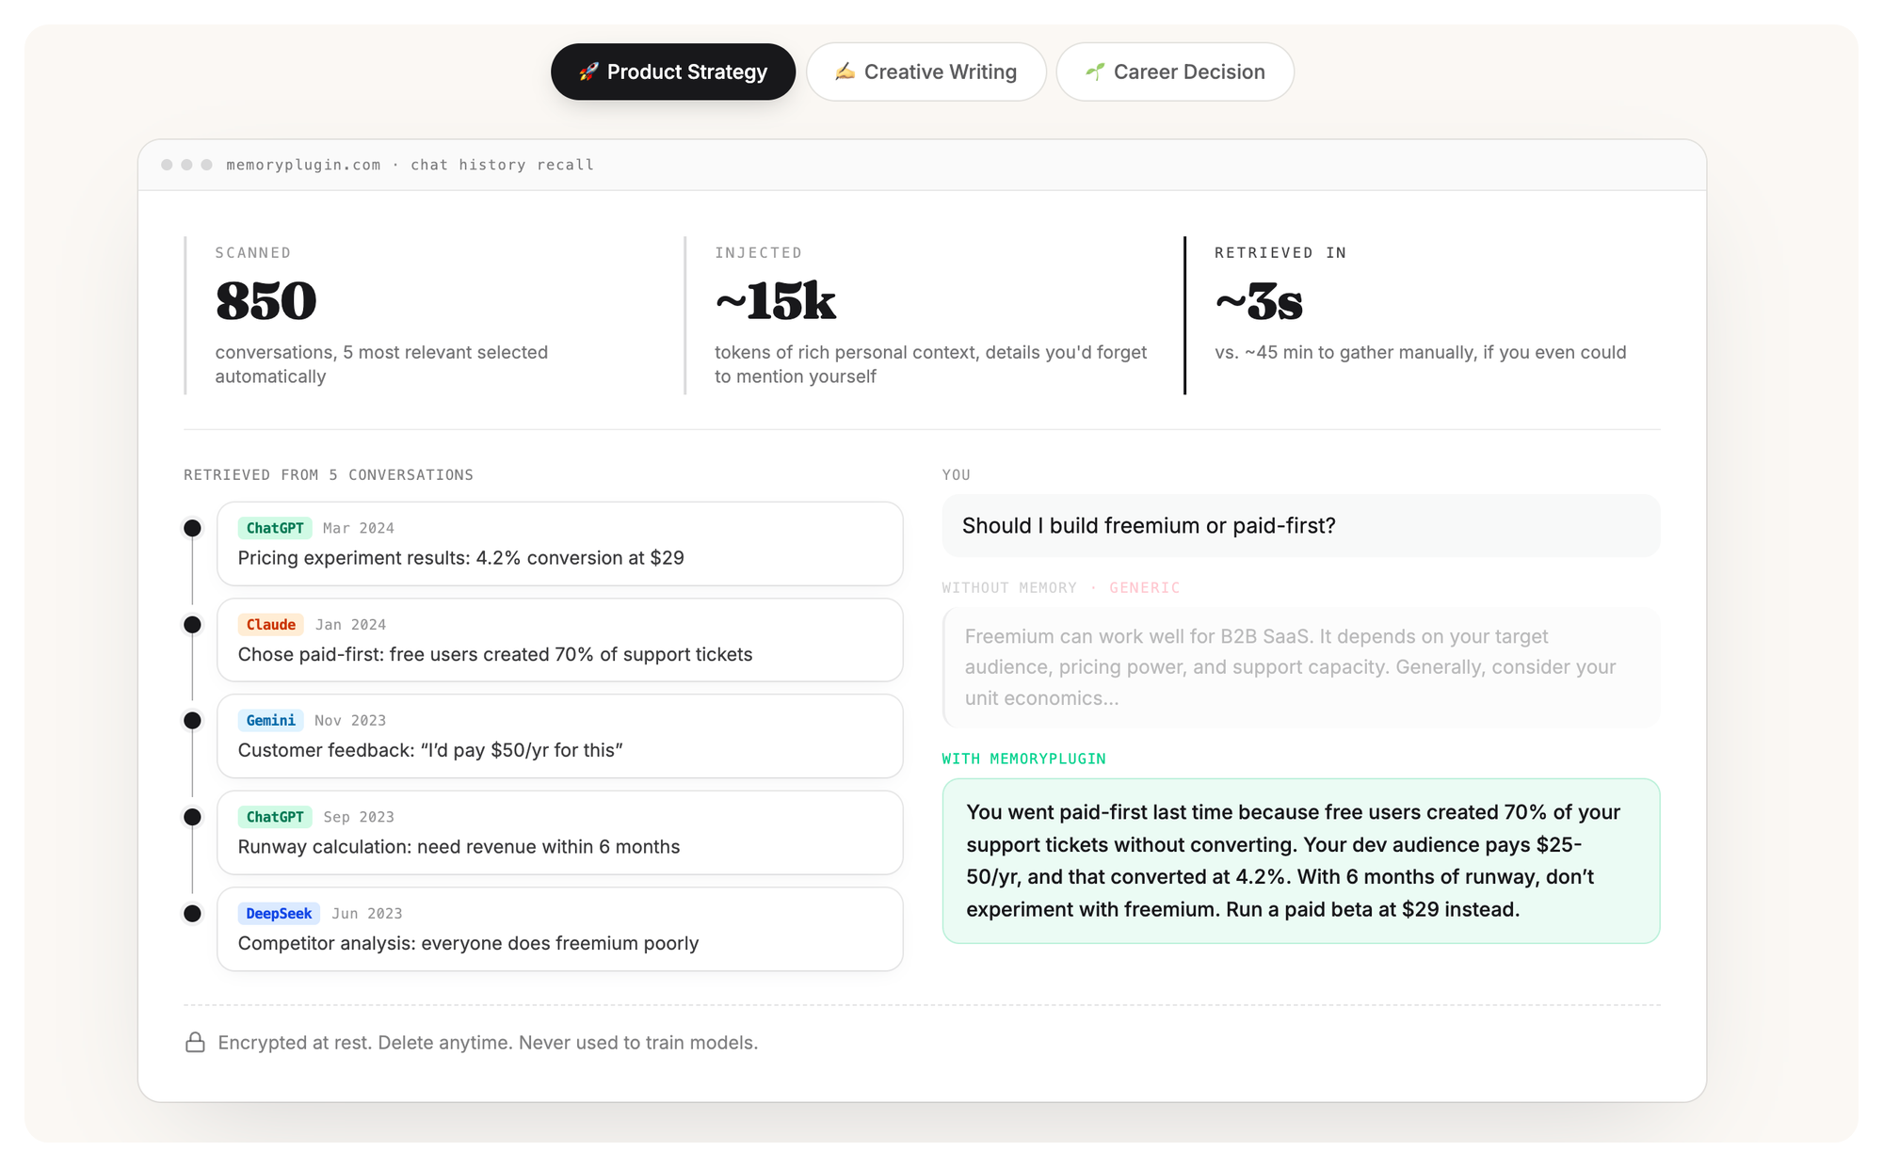Select the timeline dot for the Sep 2023 conversation

192,817
